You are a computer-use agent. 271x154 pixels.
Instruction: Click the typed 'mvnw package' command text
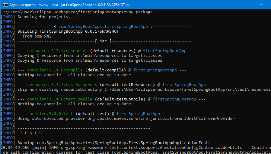[x=138, y=12]
